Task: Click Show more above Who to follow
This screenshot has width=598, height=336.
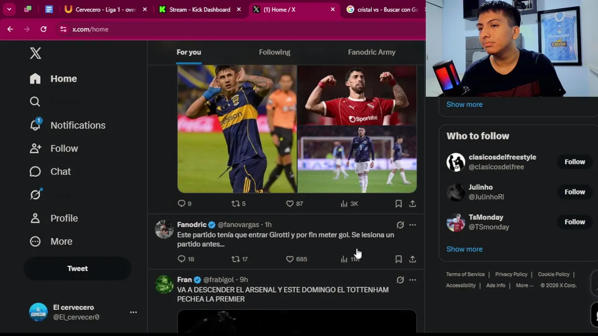Action: click(x=464, y=105)
